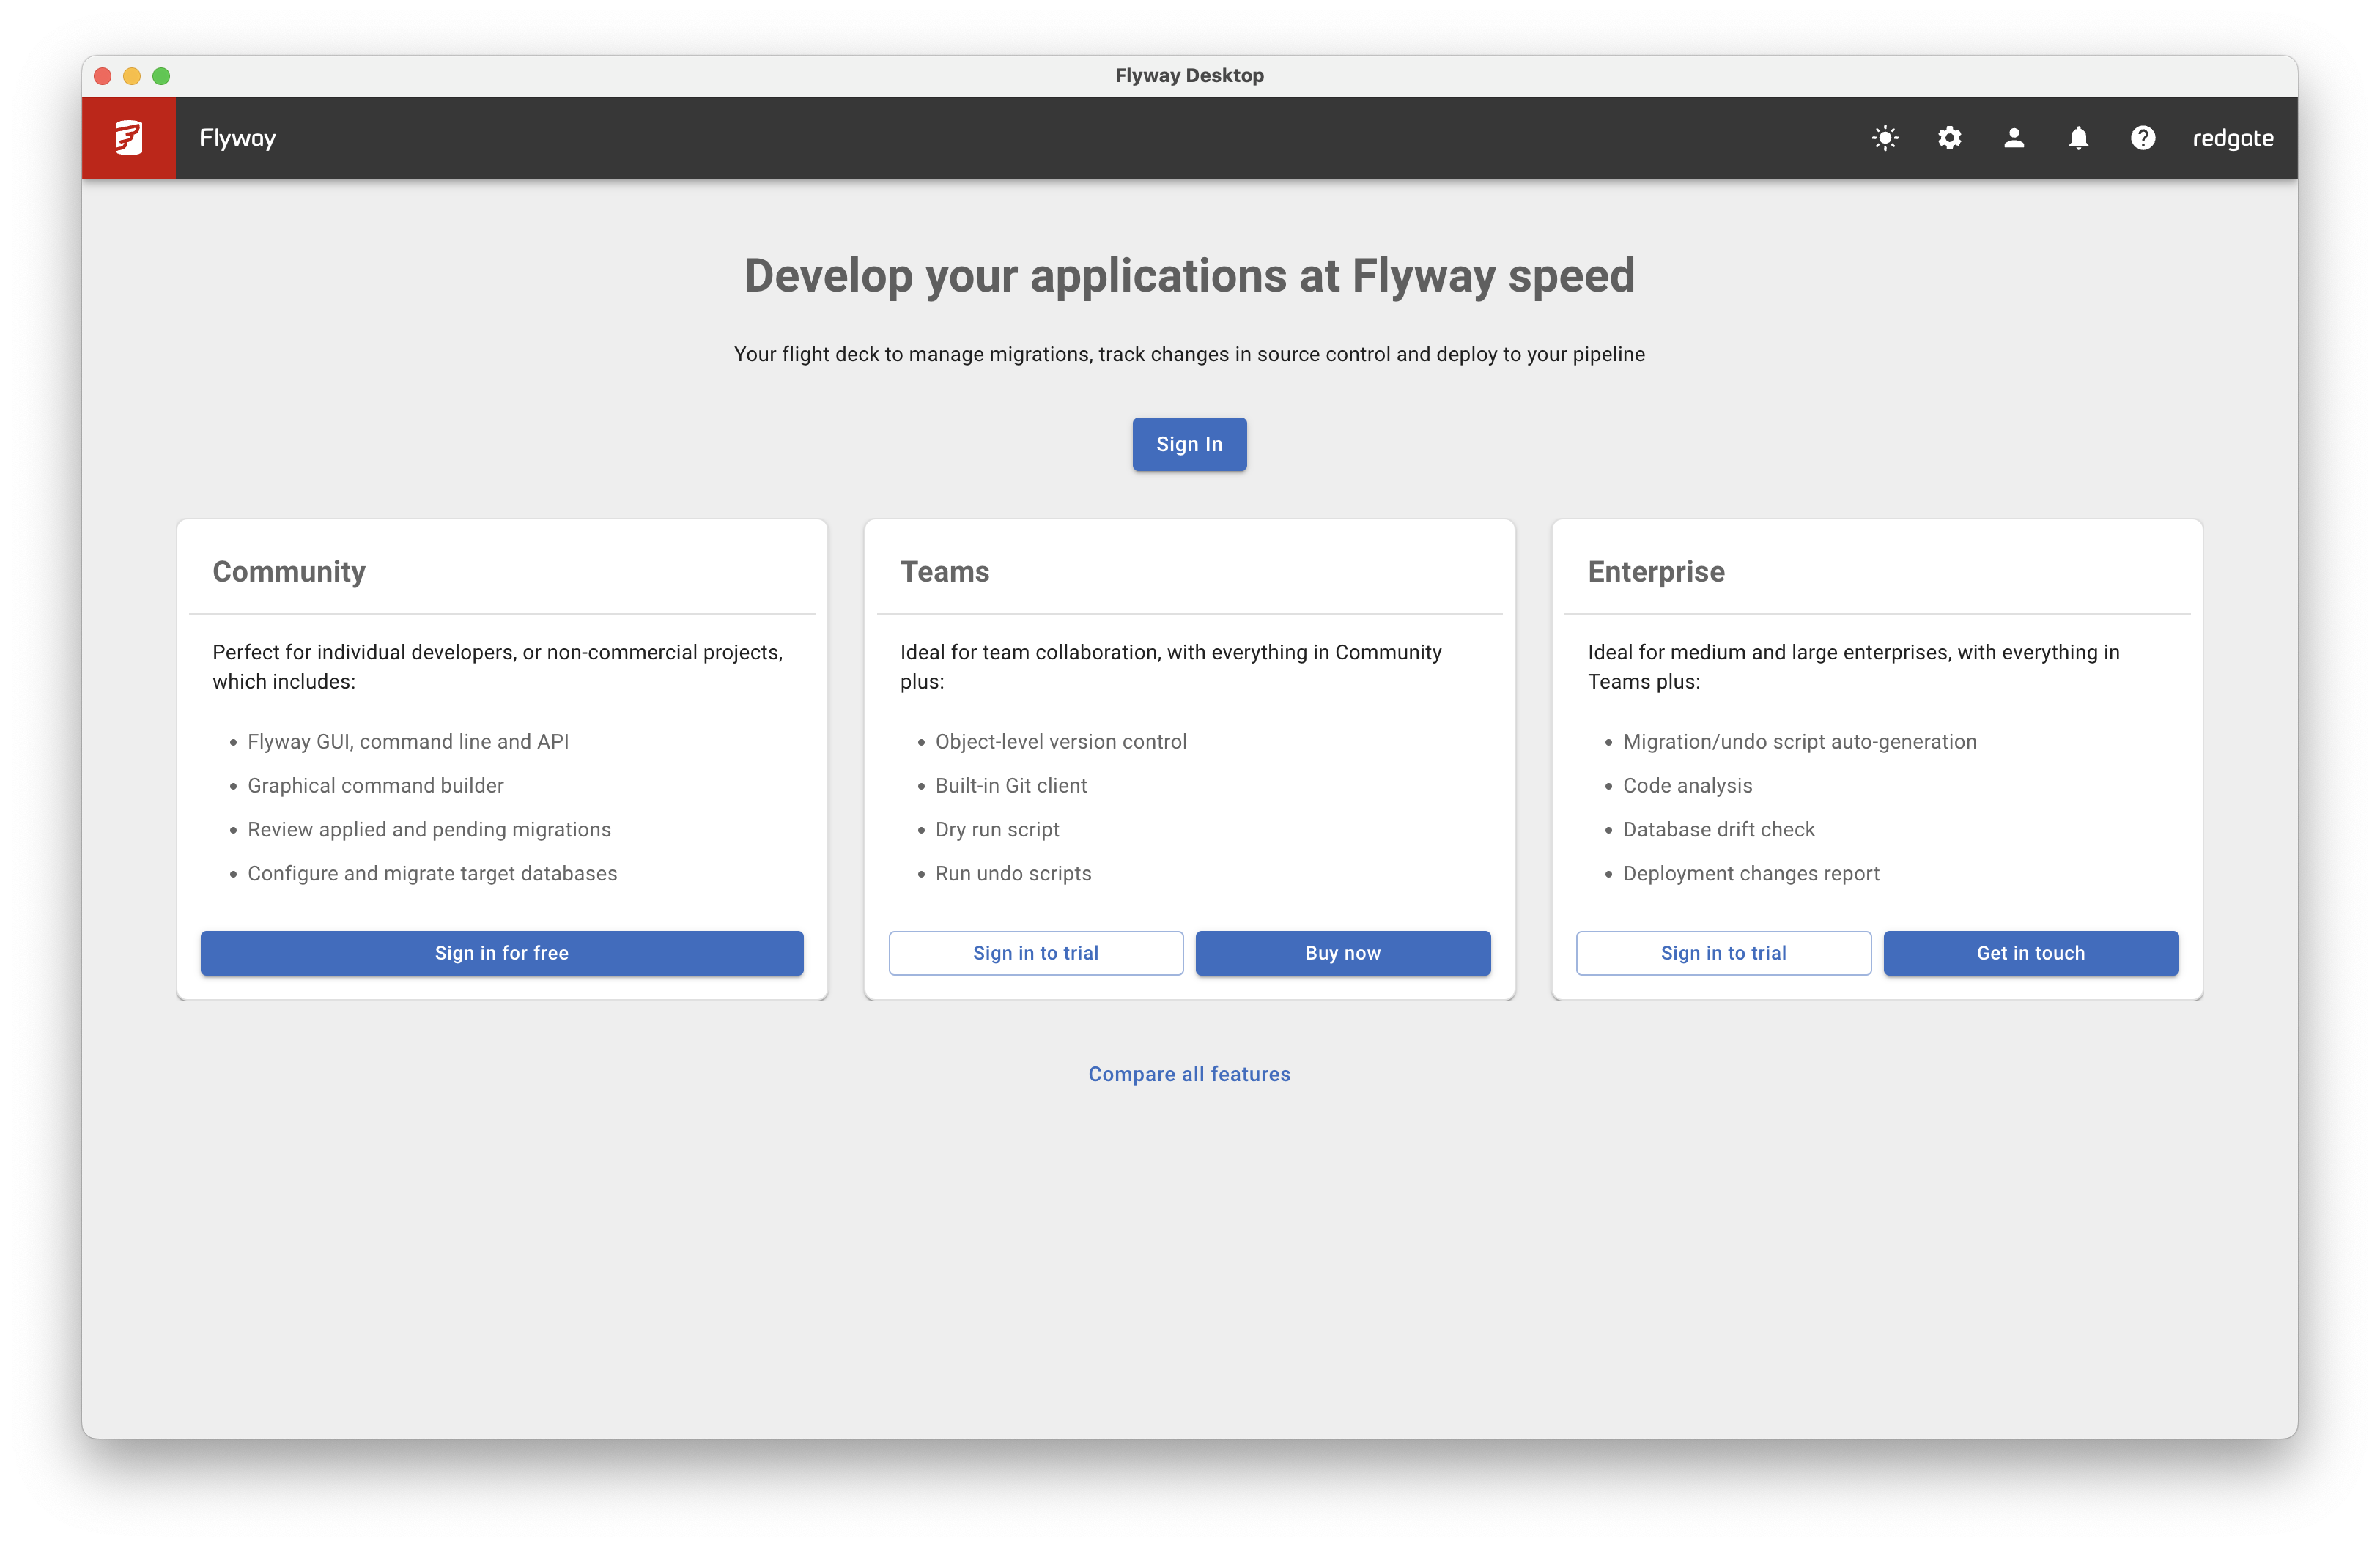Click the Community card heading

tap(289, 571)
